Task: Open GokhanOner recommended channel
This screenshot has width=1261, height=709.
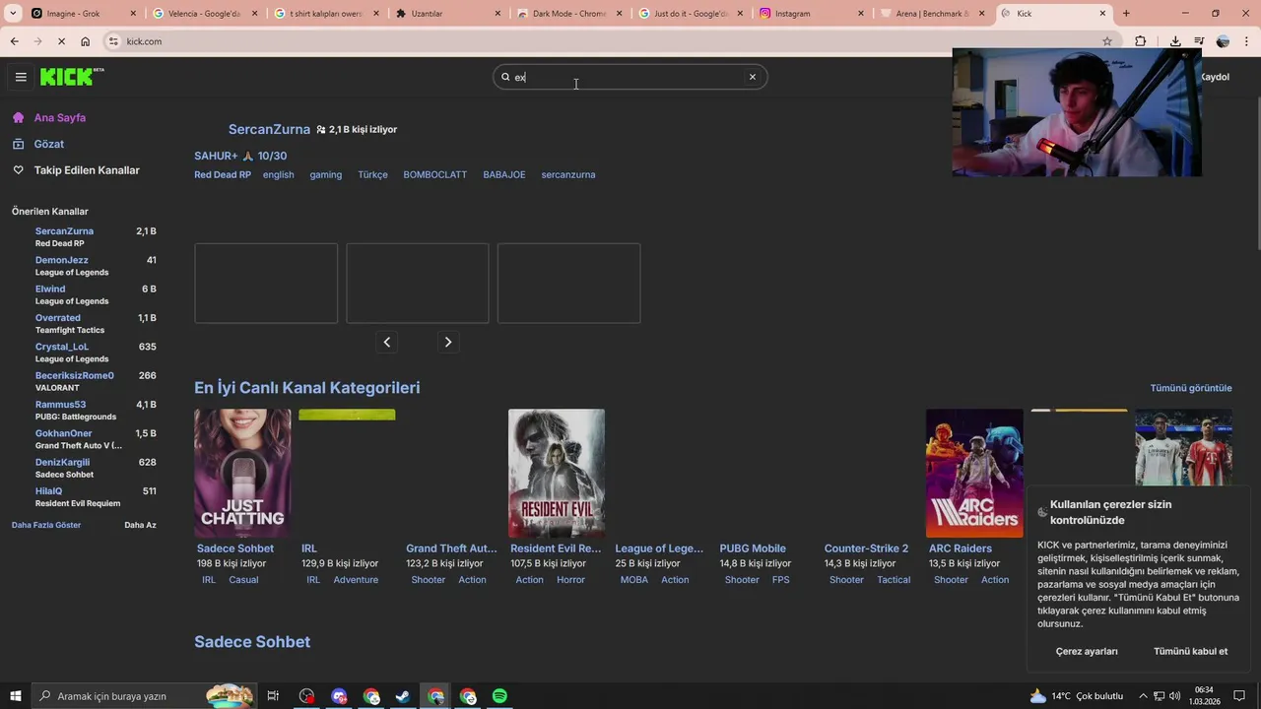Action: [x=64, y=433]
